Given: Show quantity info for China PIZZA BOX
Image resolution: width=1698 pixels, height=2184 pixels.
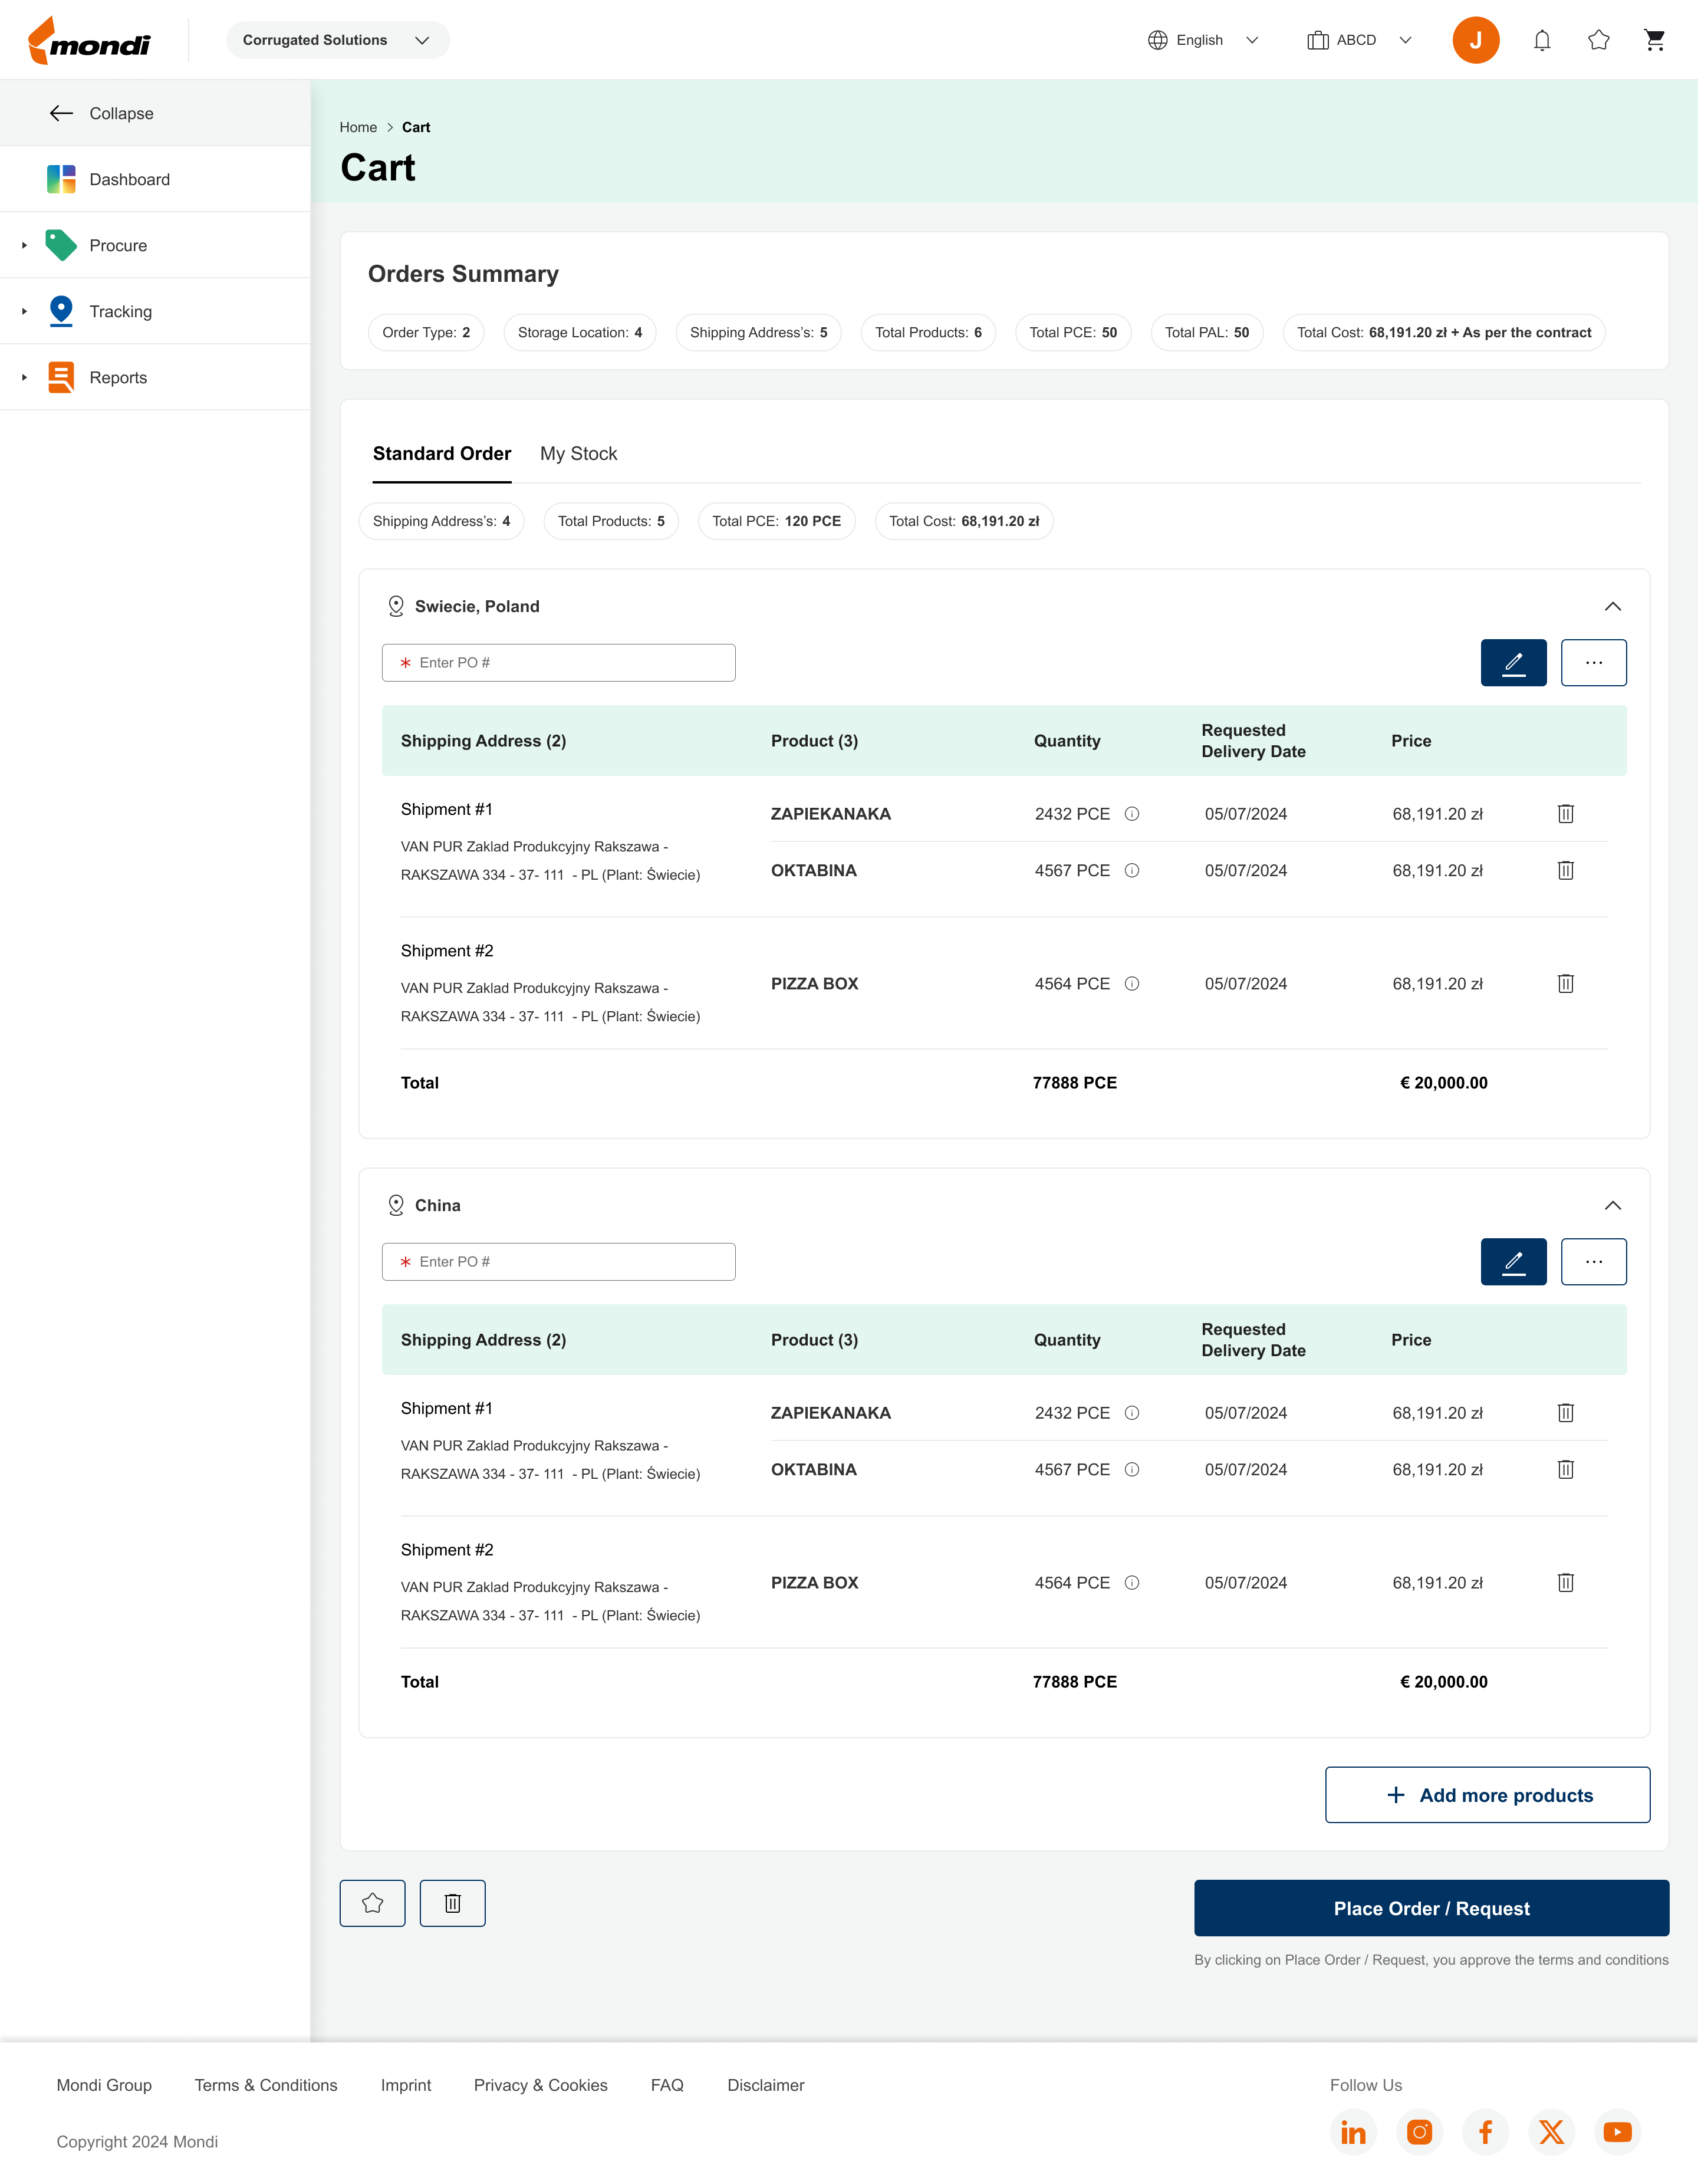Looking at the screenshot, I should click(x=1132, y=1582).
